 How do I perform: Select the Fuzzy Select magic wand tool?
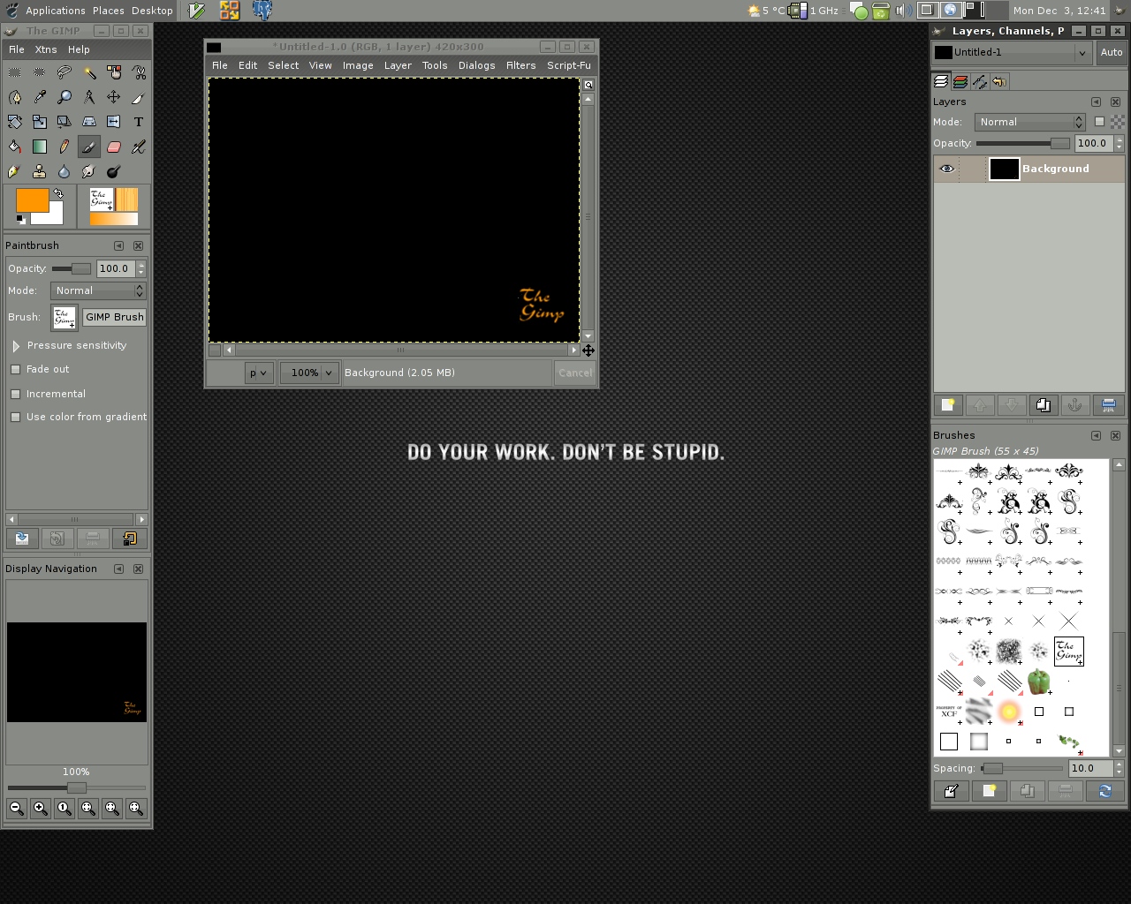pos(89,72)
